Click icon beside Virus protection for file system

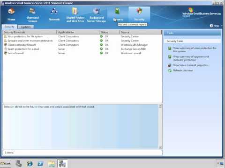[x=5, y=36]
